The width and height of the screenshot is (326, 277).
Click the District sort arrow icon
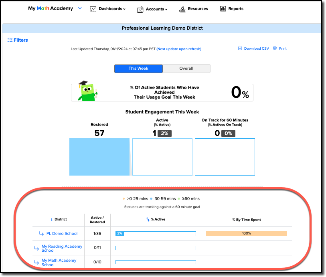(x=52, y=219)
